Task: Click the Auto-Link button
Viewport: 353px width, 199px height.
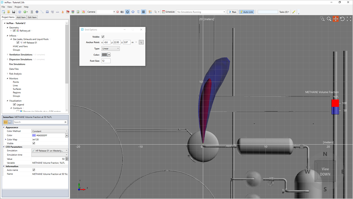Action: click(x=247, y=12)
